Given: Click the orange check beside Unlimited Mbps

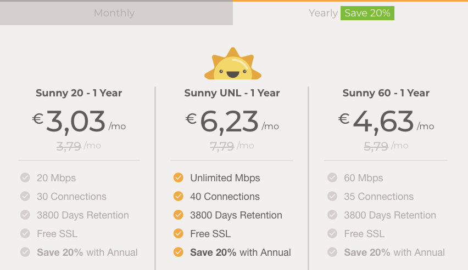Looking at the screenshot, I should pyautogui.click(x=179, y=177).
